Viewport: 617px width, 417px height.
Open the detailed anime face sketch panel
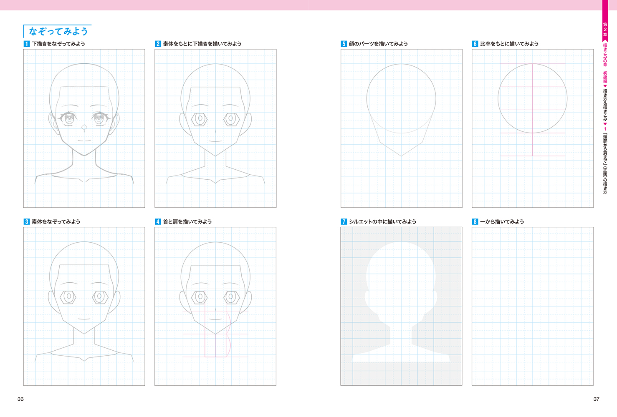pos(84,128)
